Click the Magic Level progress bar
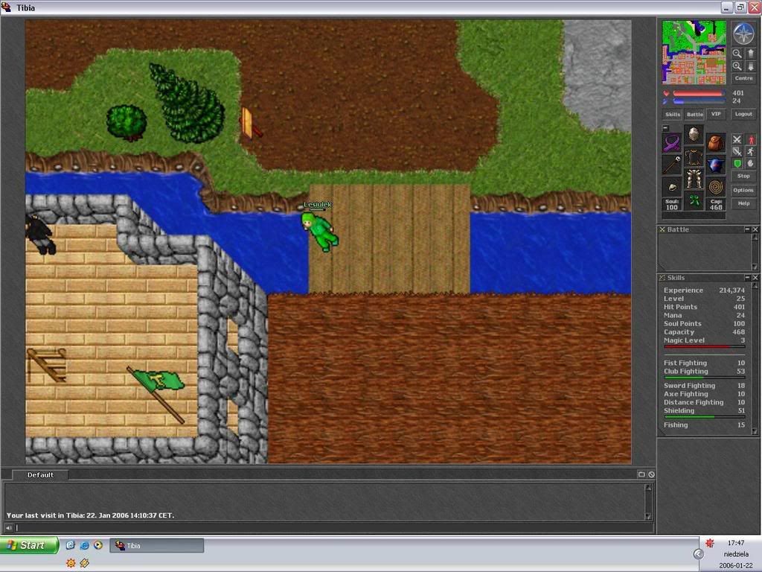 [704, 347]
